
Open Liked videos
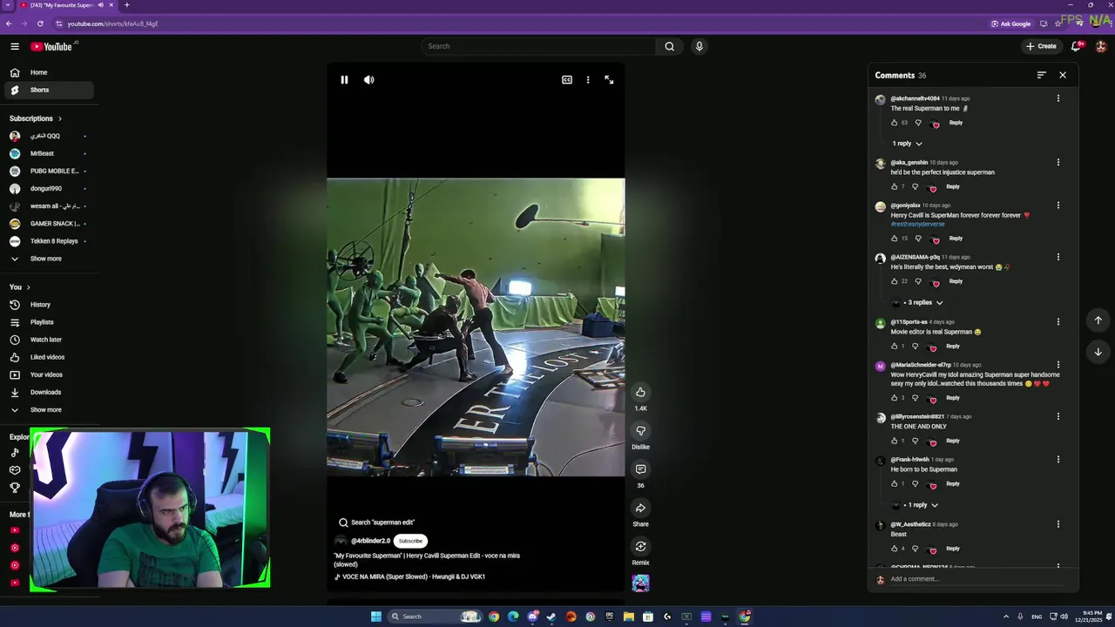(x=49, y=357)
